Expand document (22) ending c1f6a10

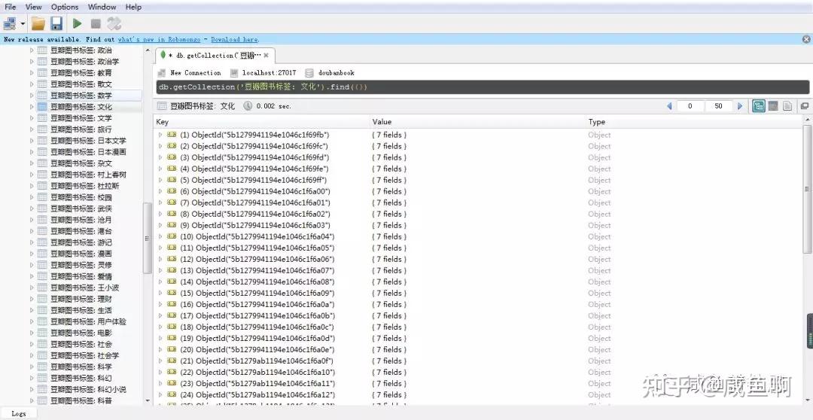(160, 373)
